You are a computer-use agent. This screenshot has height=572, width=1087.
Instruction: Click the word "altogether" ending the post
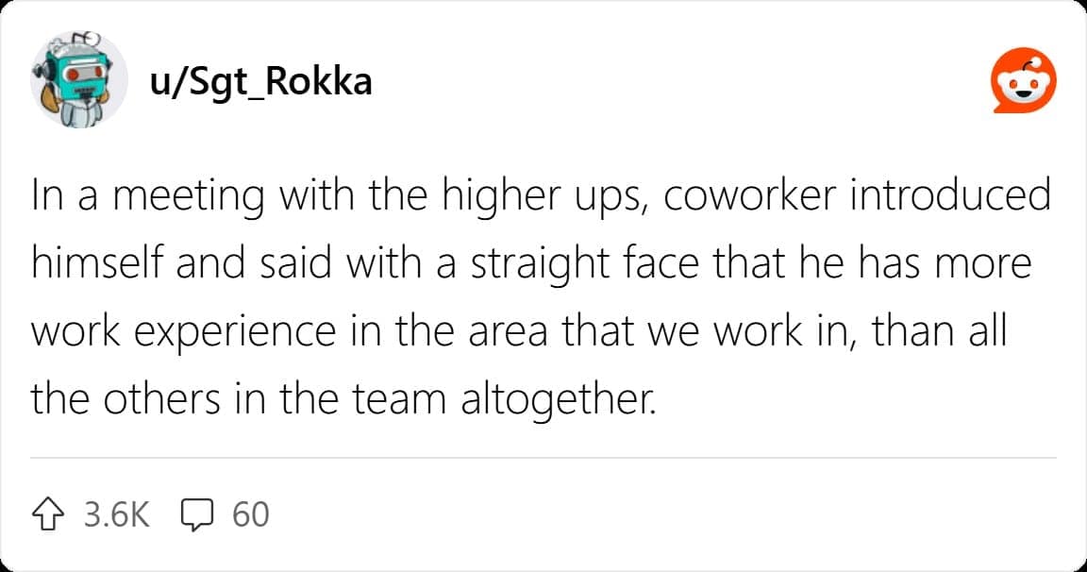tap(555, 400)
